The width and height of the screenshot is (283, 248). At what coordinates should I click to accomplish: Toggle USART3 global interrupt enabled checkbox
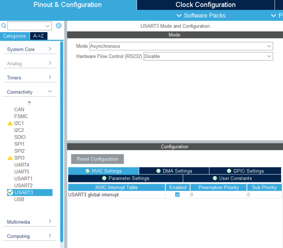tap(177, 195)
